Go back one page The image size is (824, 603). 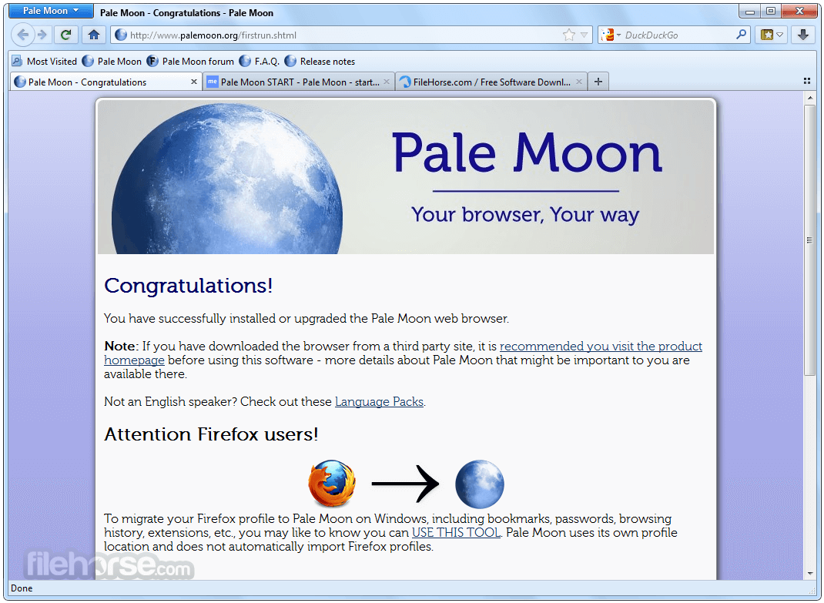23,34
